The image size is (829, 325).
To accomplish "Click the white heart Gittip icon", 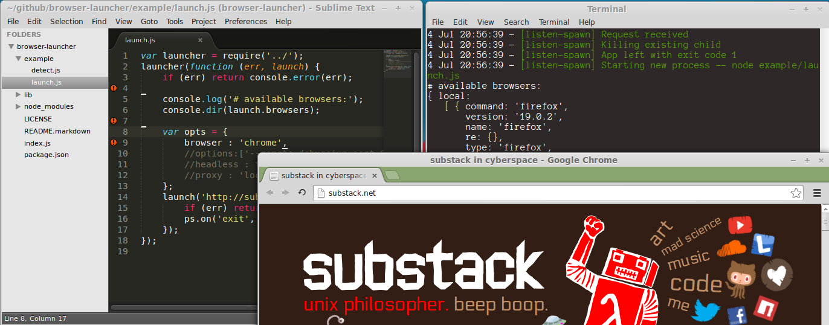I will tap(776, 274).
